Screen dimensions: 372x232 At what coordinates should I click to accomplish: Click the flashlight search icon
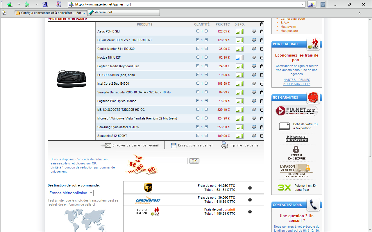tap(312, 4)
